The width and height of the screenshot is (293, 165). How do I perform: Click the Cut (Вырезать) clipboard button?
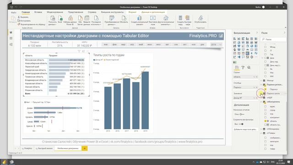[x=23, y=17]
